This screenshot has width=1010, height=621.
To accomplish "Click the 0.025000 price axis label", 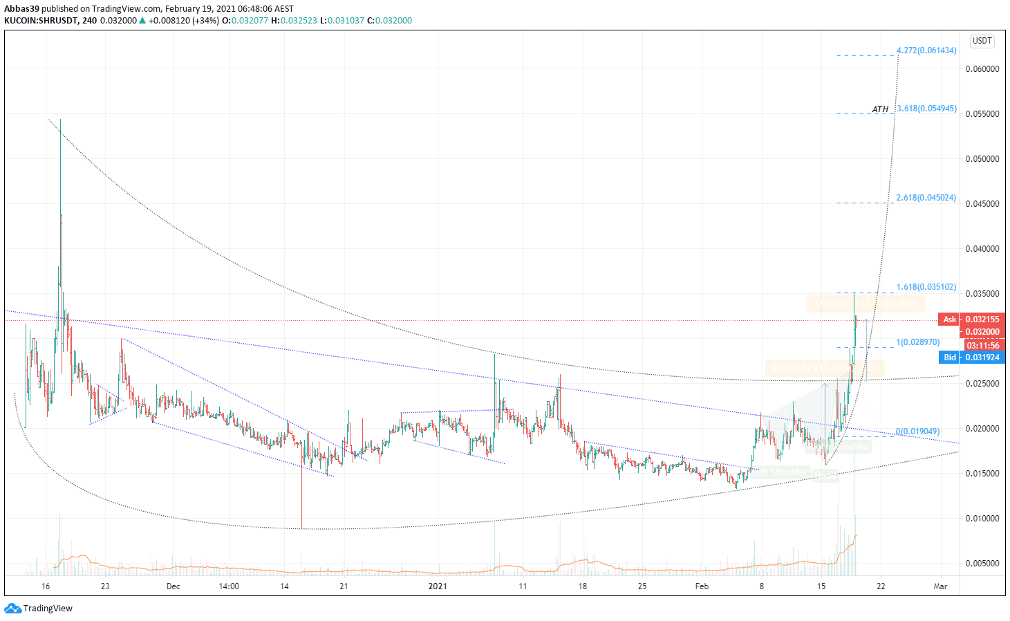I will point(982,384).
